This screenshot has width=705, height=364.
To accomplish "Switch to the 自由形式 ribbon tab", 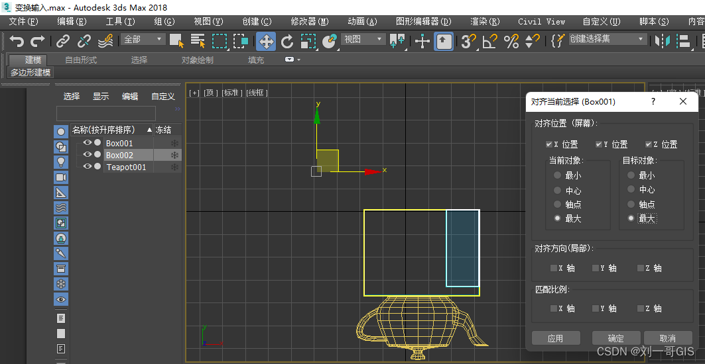I will [x=81, y=60].
